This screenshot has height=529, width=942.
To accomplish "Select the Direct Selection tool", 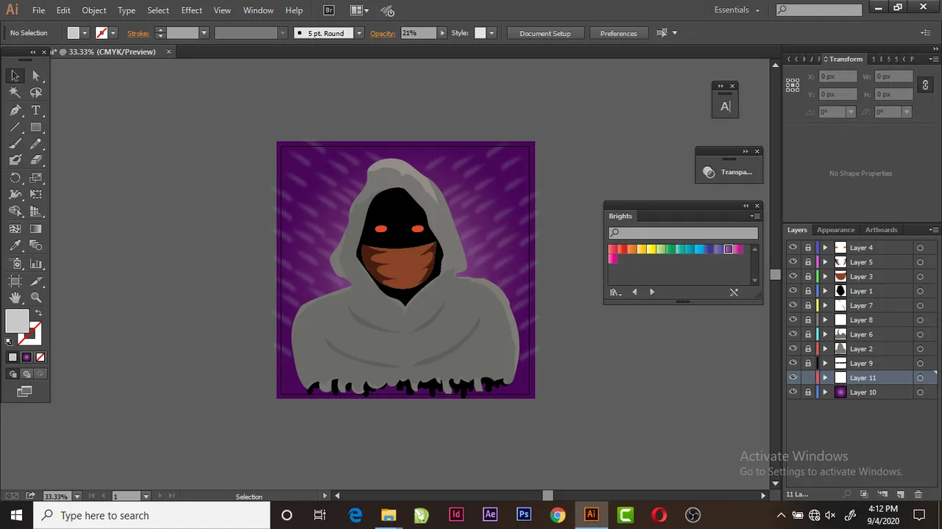I will pyautogui.click(x=36, y=76).
